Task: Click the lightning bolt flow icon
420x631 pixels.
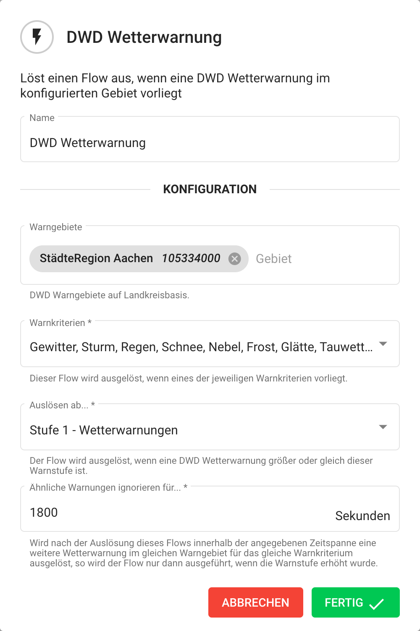Action: [37, 37]
